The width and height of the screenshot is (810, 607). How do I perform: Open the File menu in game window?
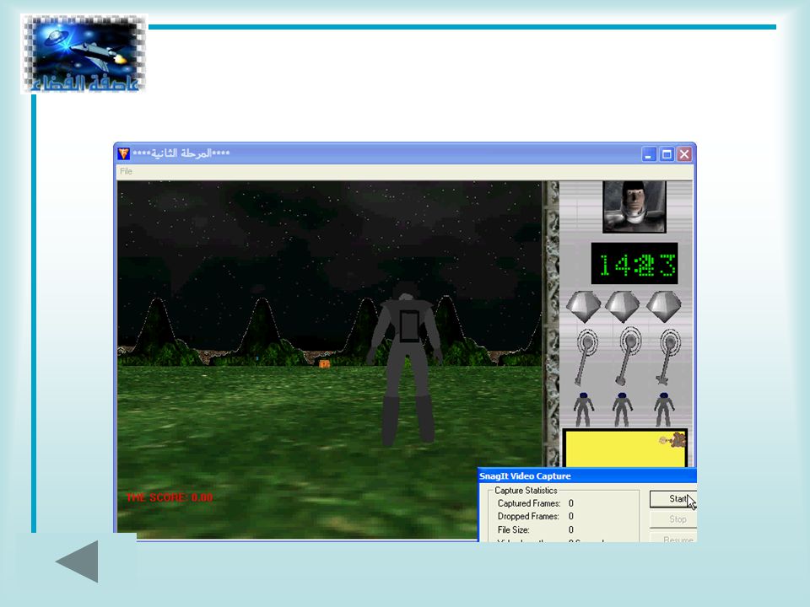(x=126, y=171)
